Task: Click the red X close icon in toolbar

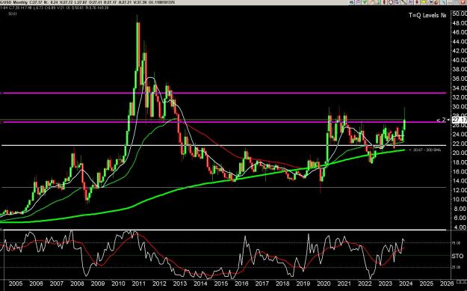Action: [463, 2]
